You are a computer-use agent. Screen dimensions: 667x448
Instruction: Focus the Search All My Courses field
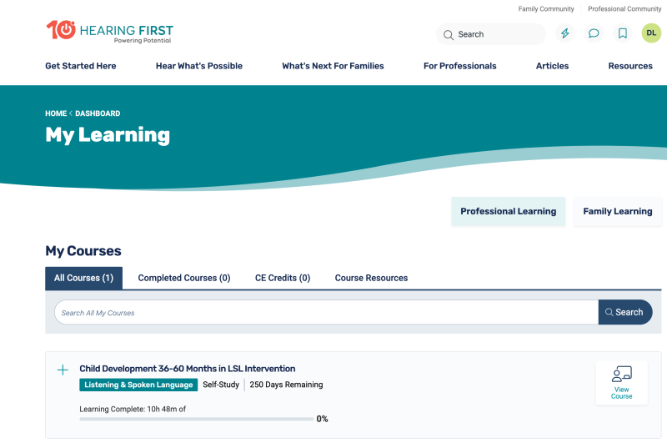(x=326, y=312)
